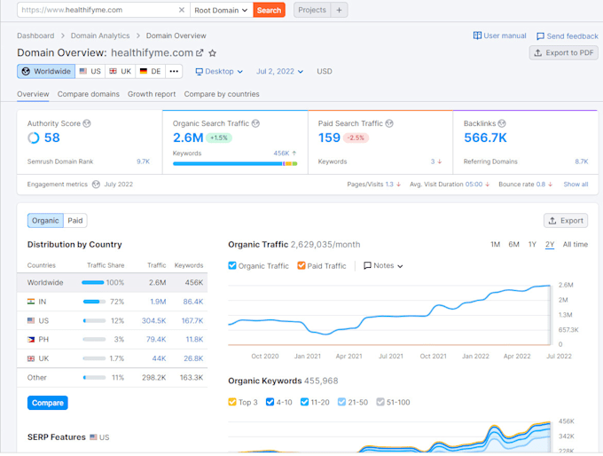Click Referring Domains value 8.7K
603x456 pixels.
(x=582, y=161)
